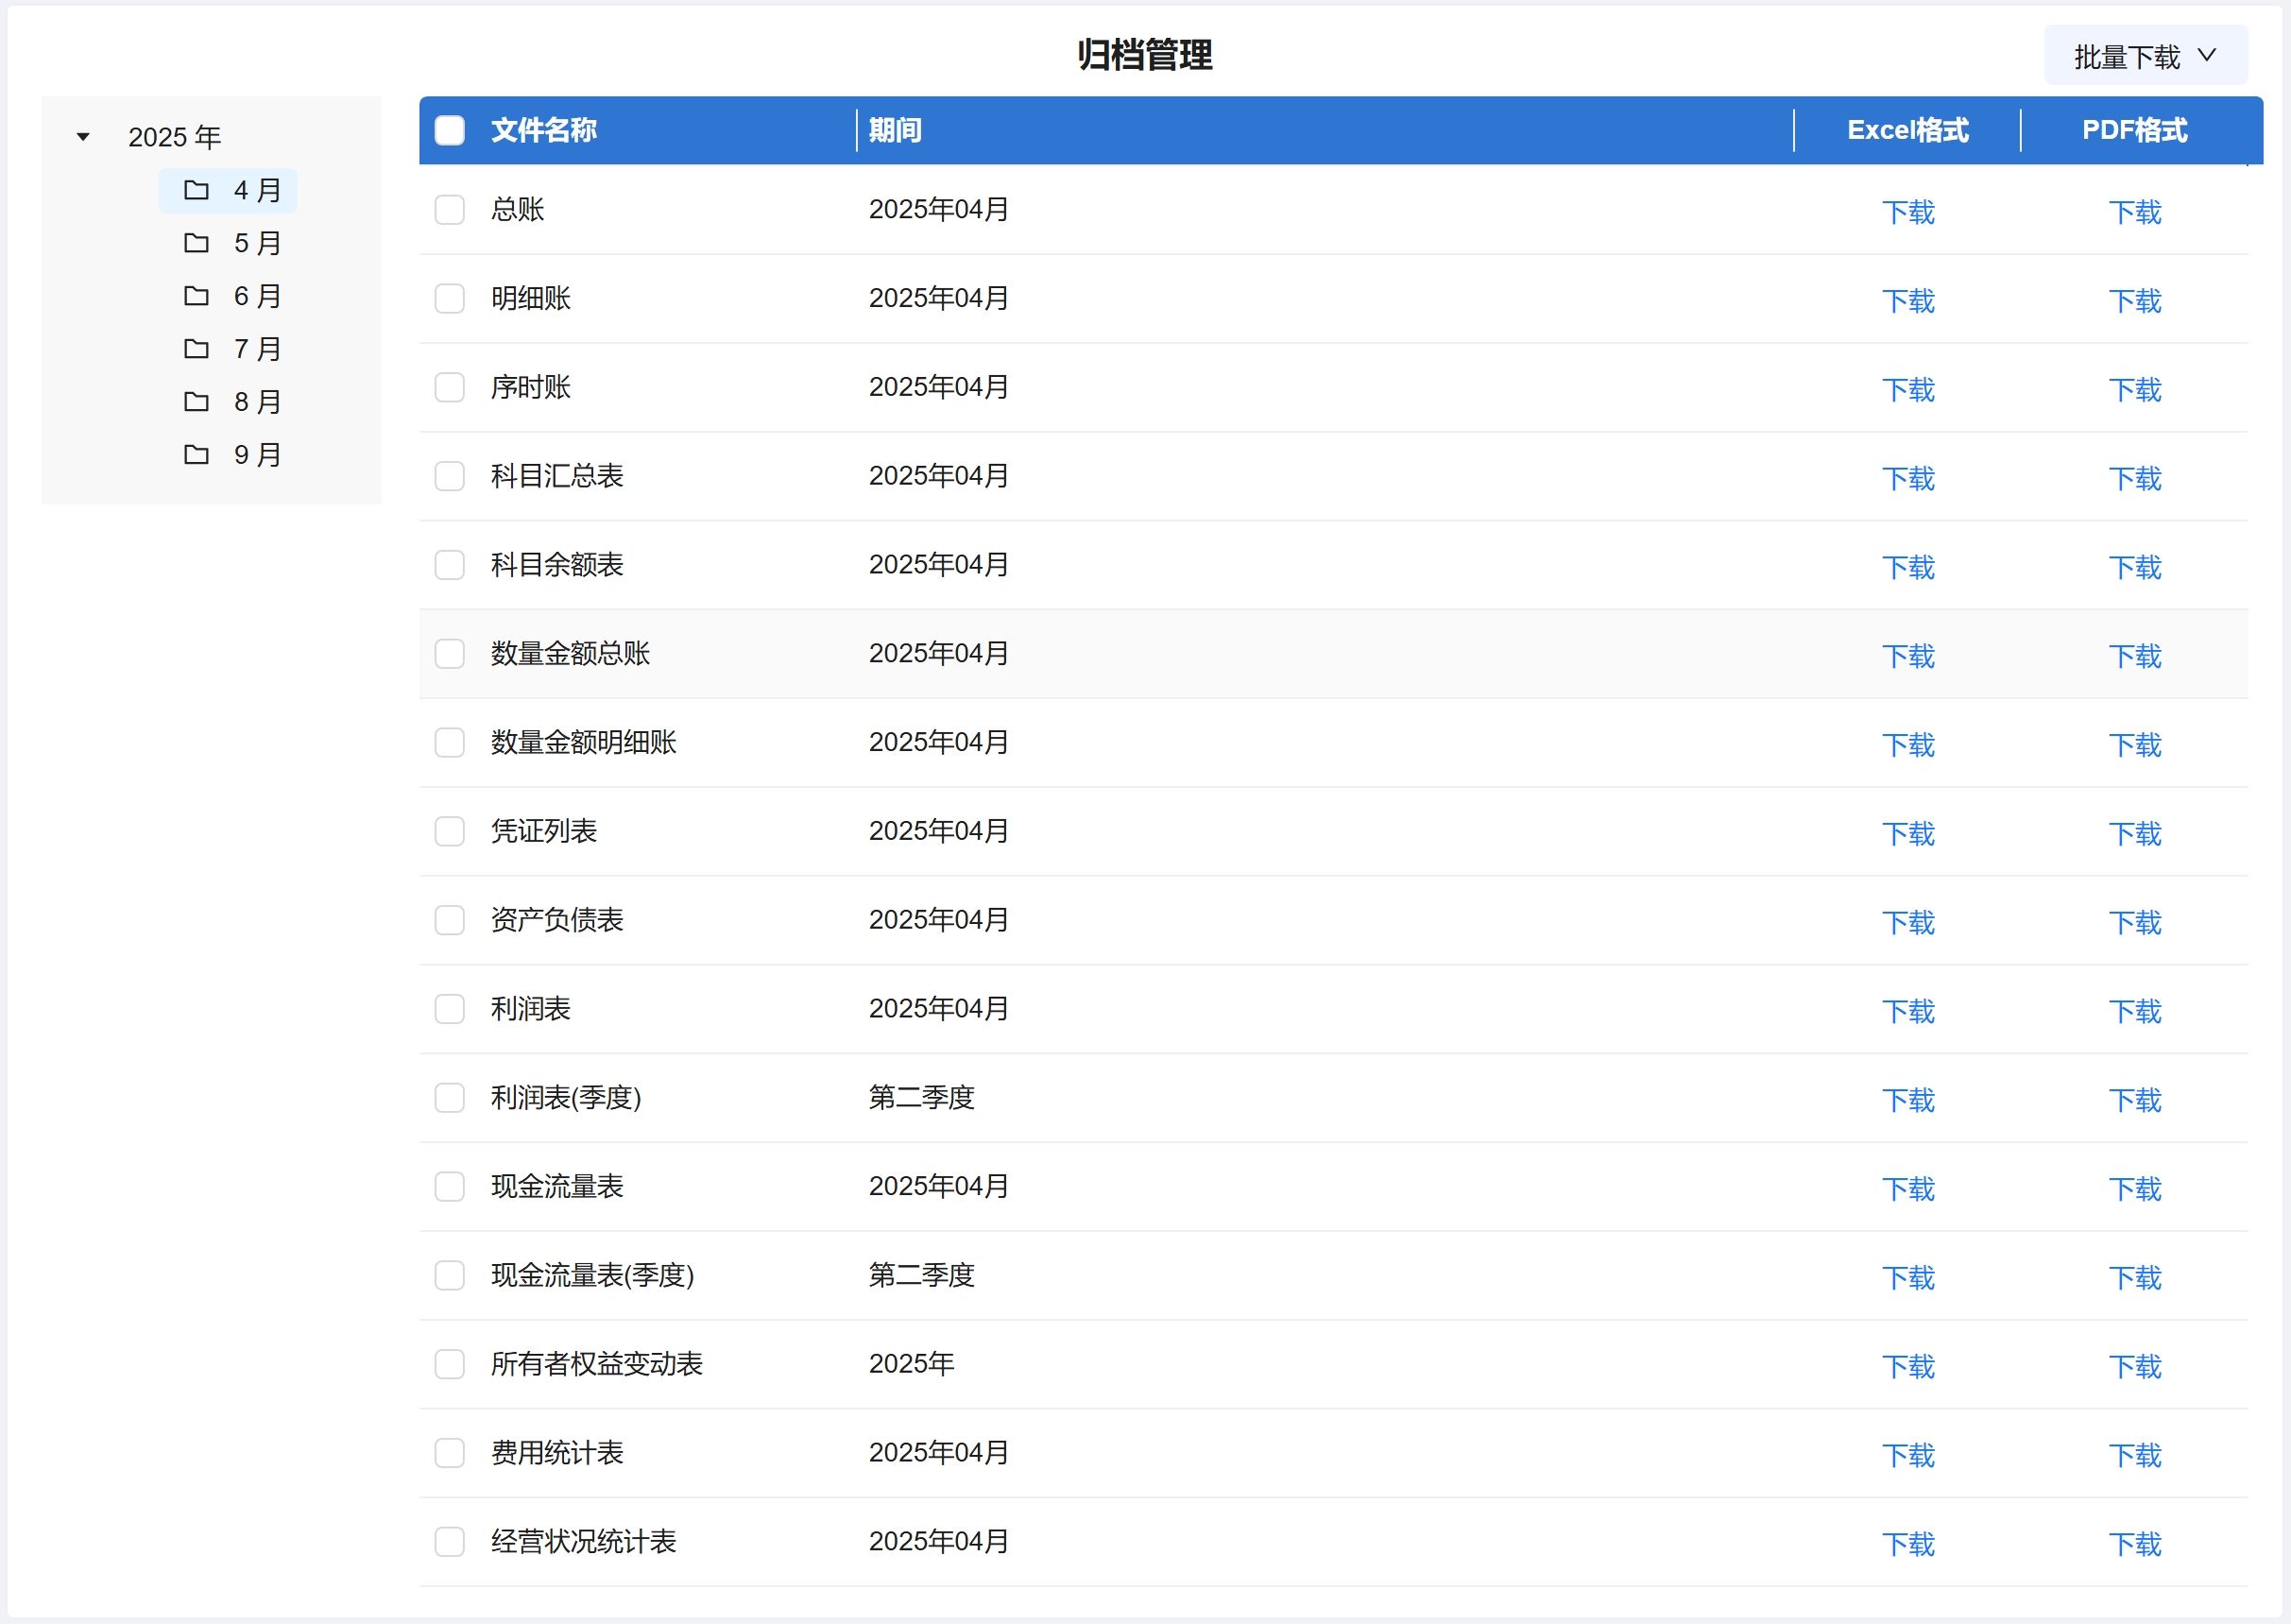This screenshot has width=2291, height=1624.
Task: Click the chevron arrow beside 批量下载
Action: click(2207, 55)
